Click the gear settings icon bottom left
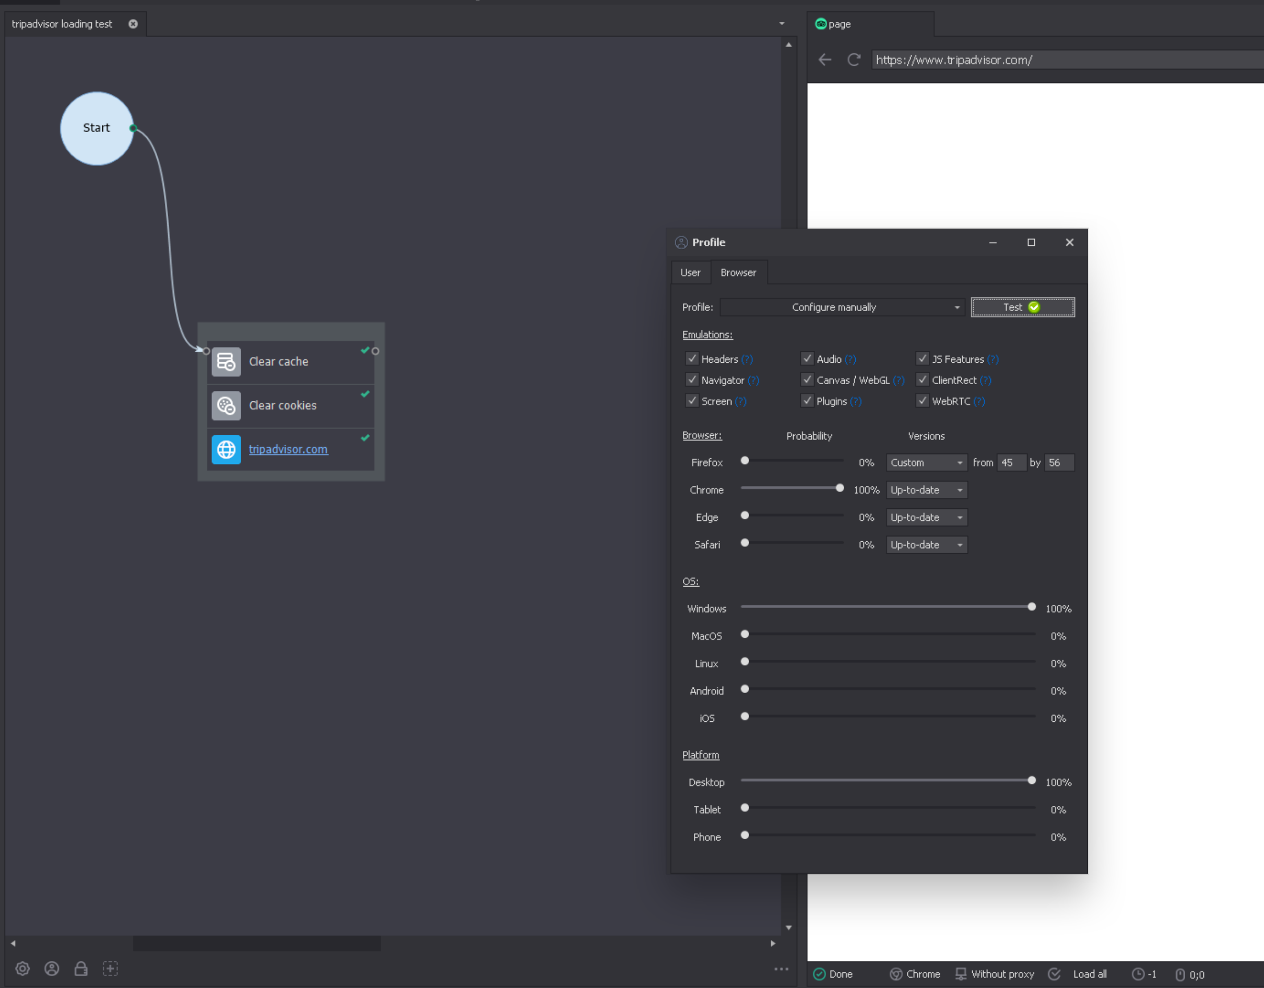Image resolution: width=1264 pixels, height=988 pixels. point(22,968)
